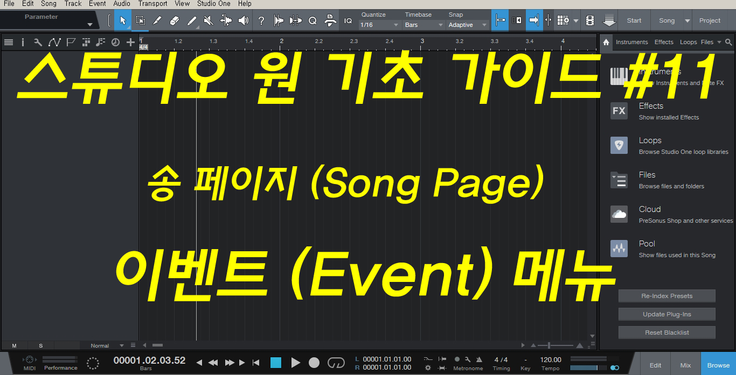Select the Bend tool
Viewport: 736px width, 375px height.
click(226, 20)
